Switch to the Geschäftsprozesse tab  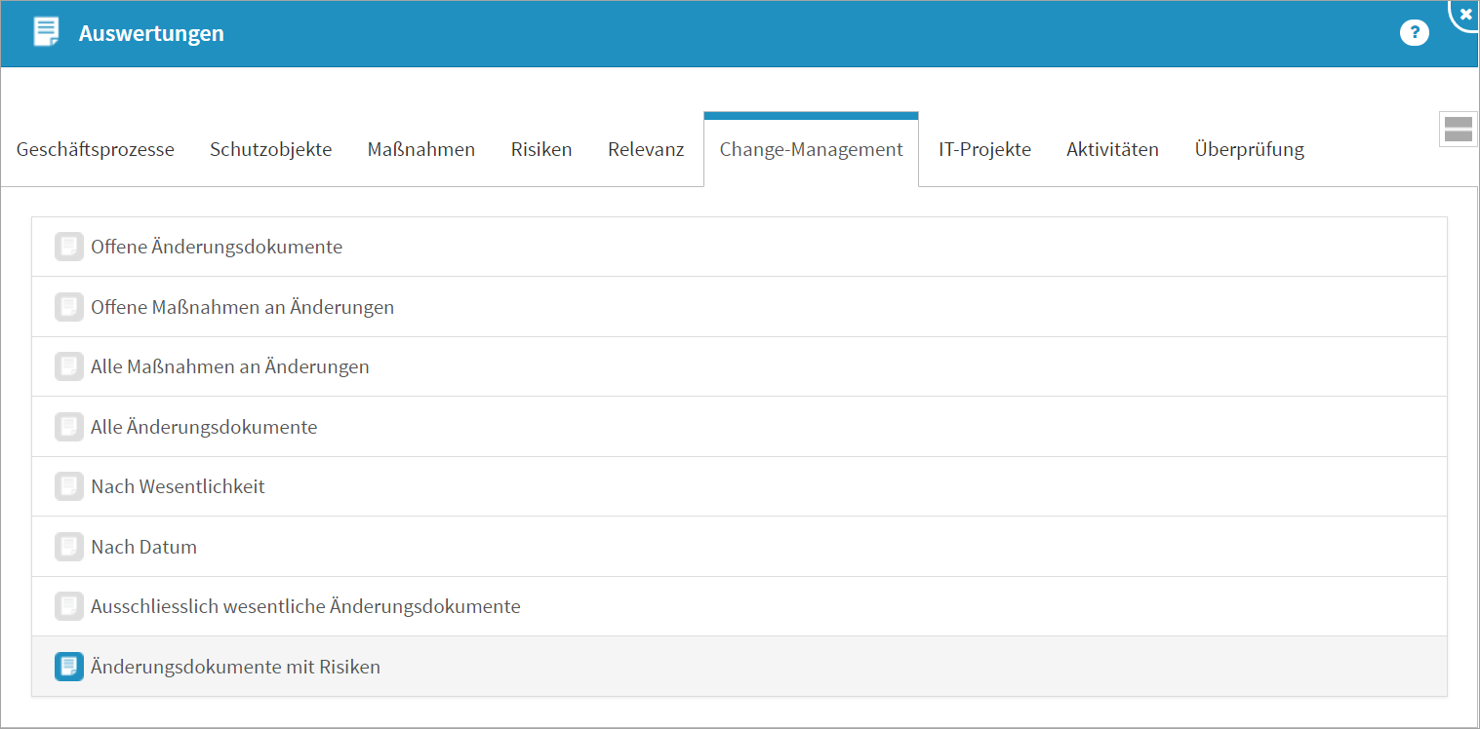(x=96, y=150)
